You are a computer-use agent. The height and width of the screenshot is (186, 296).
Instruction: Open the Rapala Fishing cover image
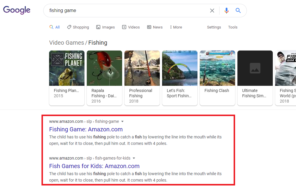(104, 68)
